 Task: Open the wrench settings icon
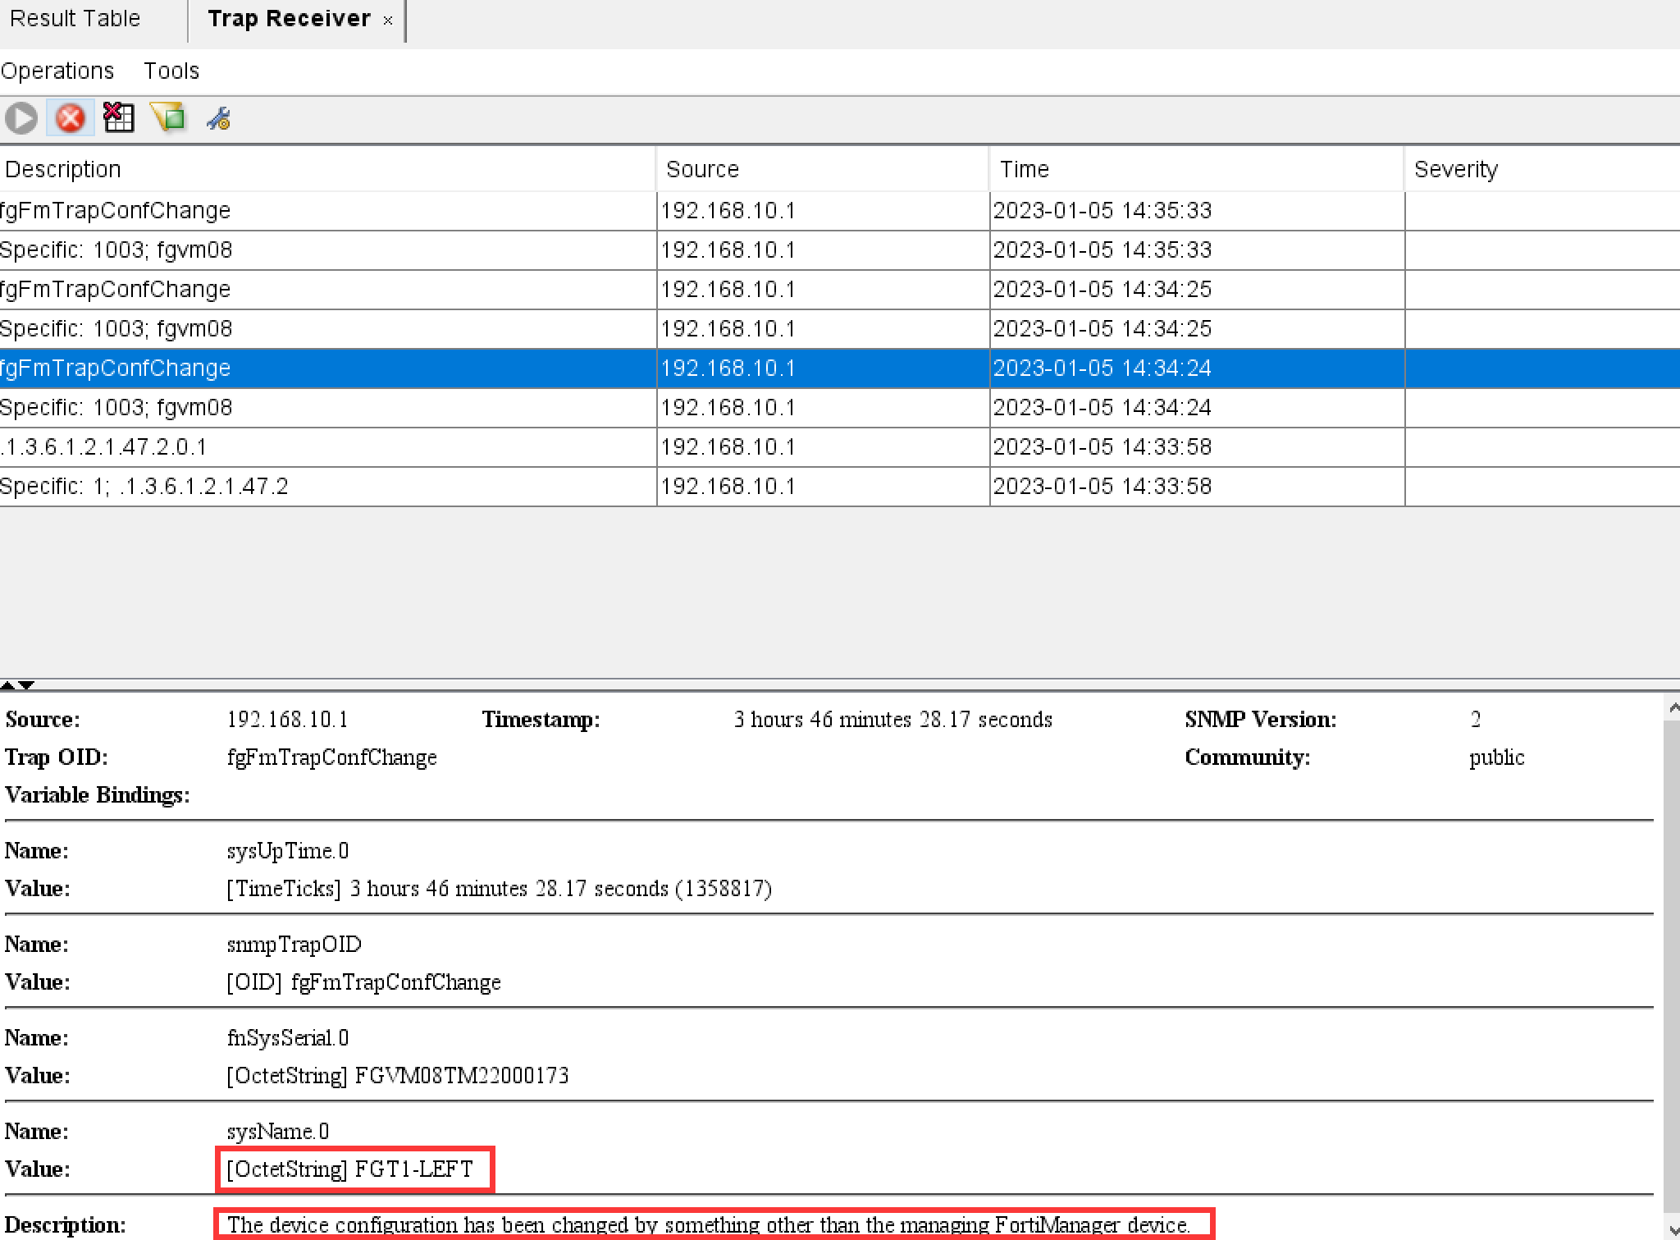point(218,120)
